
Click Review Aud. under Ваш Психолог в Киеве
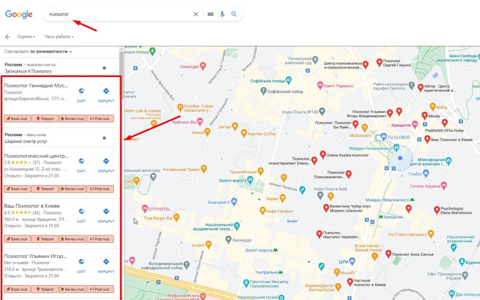point(72,239)
